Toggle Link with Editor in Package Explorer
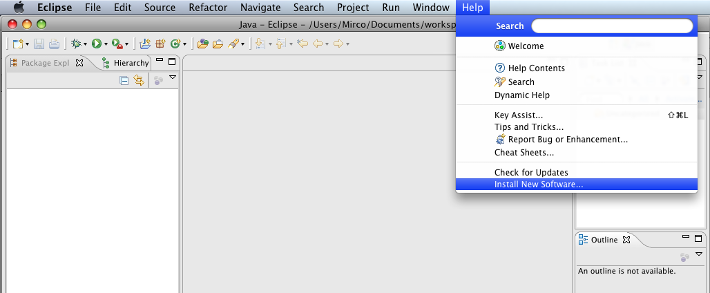 (x=139, y=81)
